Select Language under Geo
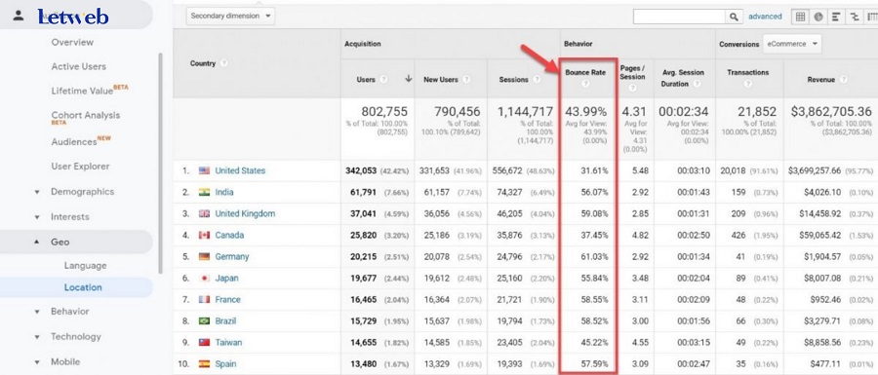 coord(85,266)
